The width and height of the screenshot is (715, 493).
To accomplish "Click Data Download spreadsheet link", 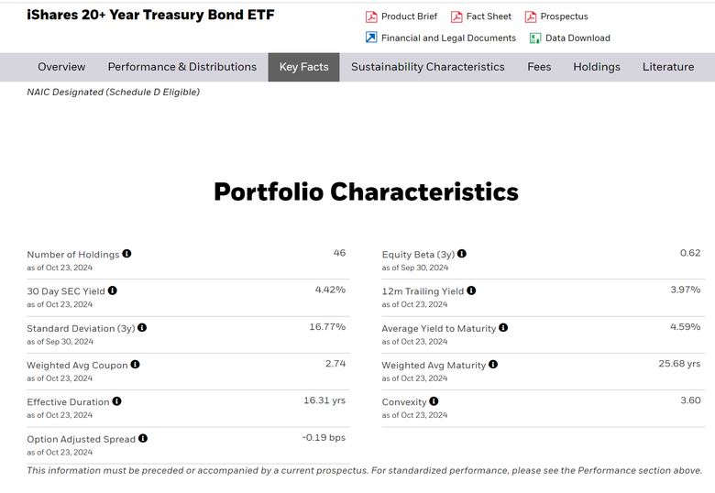I will pos(569,38).
